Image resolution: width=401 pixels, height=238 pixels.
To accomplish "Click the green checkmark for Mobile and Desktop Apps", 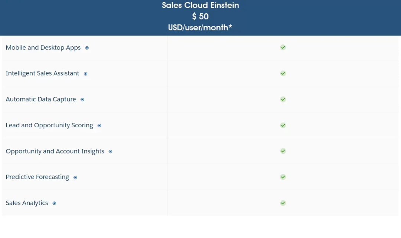I will (x=283, y=47).
